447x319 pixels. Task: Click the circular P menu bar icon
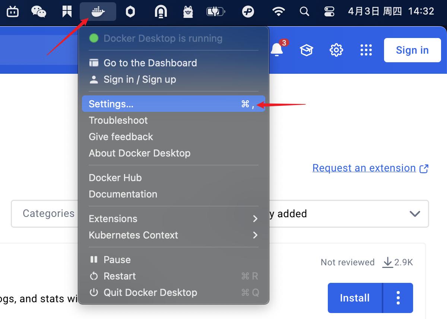pos(248,12)
